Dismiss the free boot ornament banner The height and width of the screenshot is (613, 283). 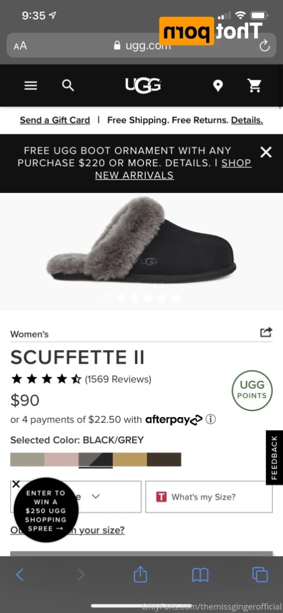[x=266, y=153]
